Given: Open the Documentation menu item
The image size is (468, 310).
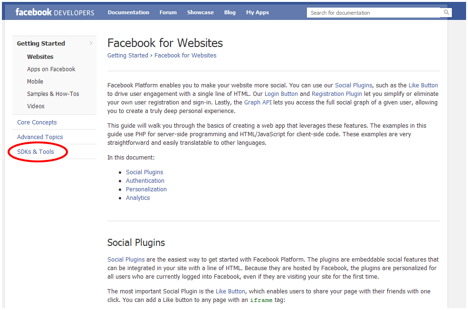Looking at the screenshot, I should (128, 12).
